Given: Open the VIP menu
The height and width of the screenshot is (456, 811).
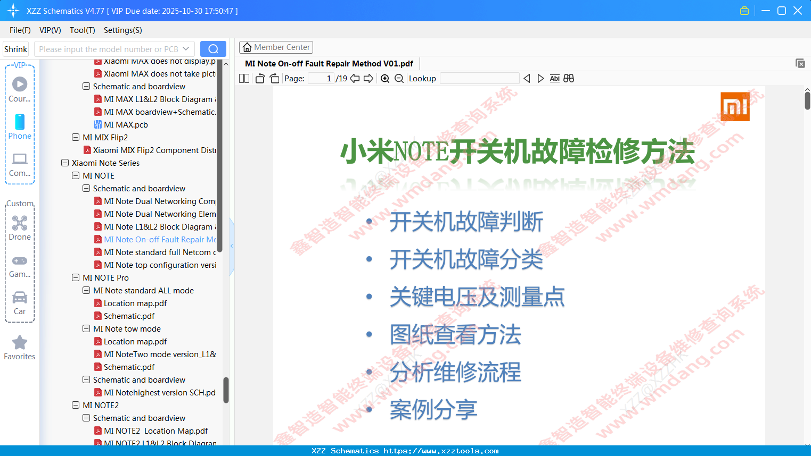Looking at the screenshot, I should click(50, 30).
